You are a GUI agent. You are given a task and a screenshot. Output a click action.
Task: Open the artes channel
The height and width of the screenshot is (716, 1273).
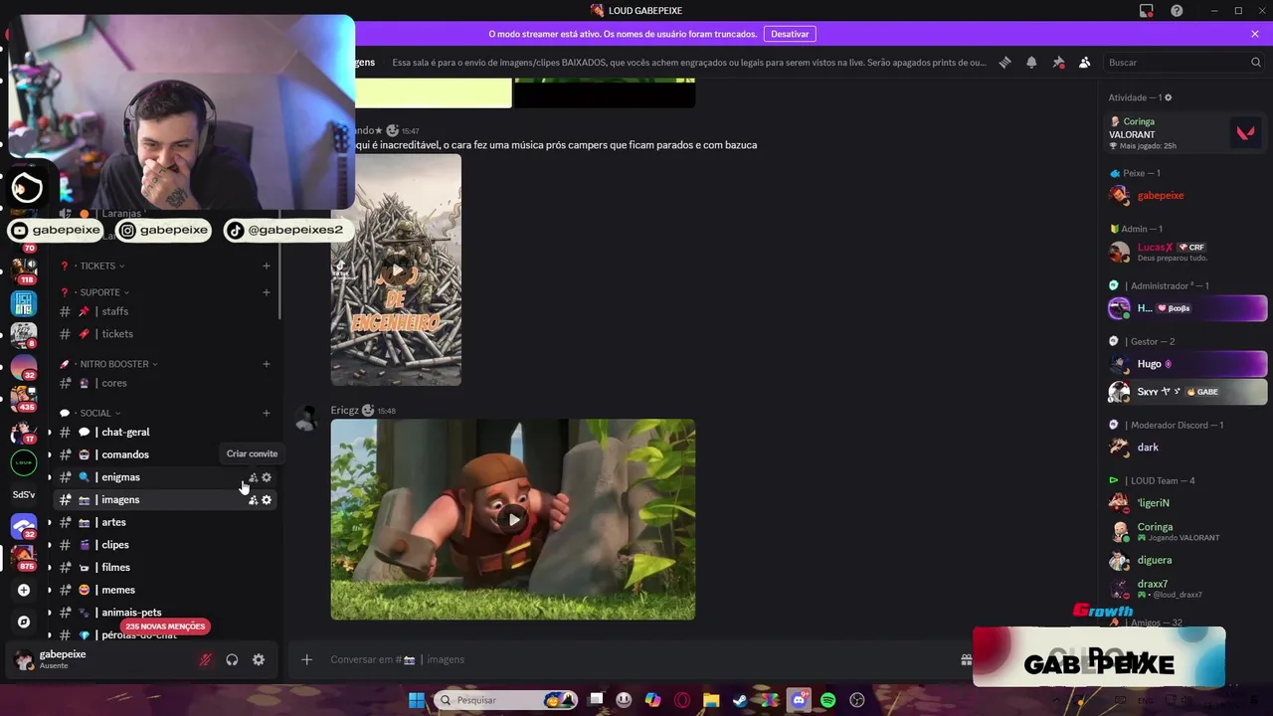pyautogui.click(x=164, y=522)
